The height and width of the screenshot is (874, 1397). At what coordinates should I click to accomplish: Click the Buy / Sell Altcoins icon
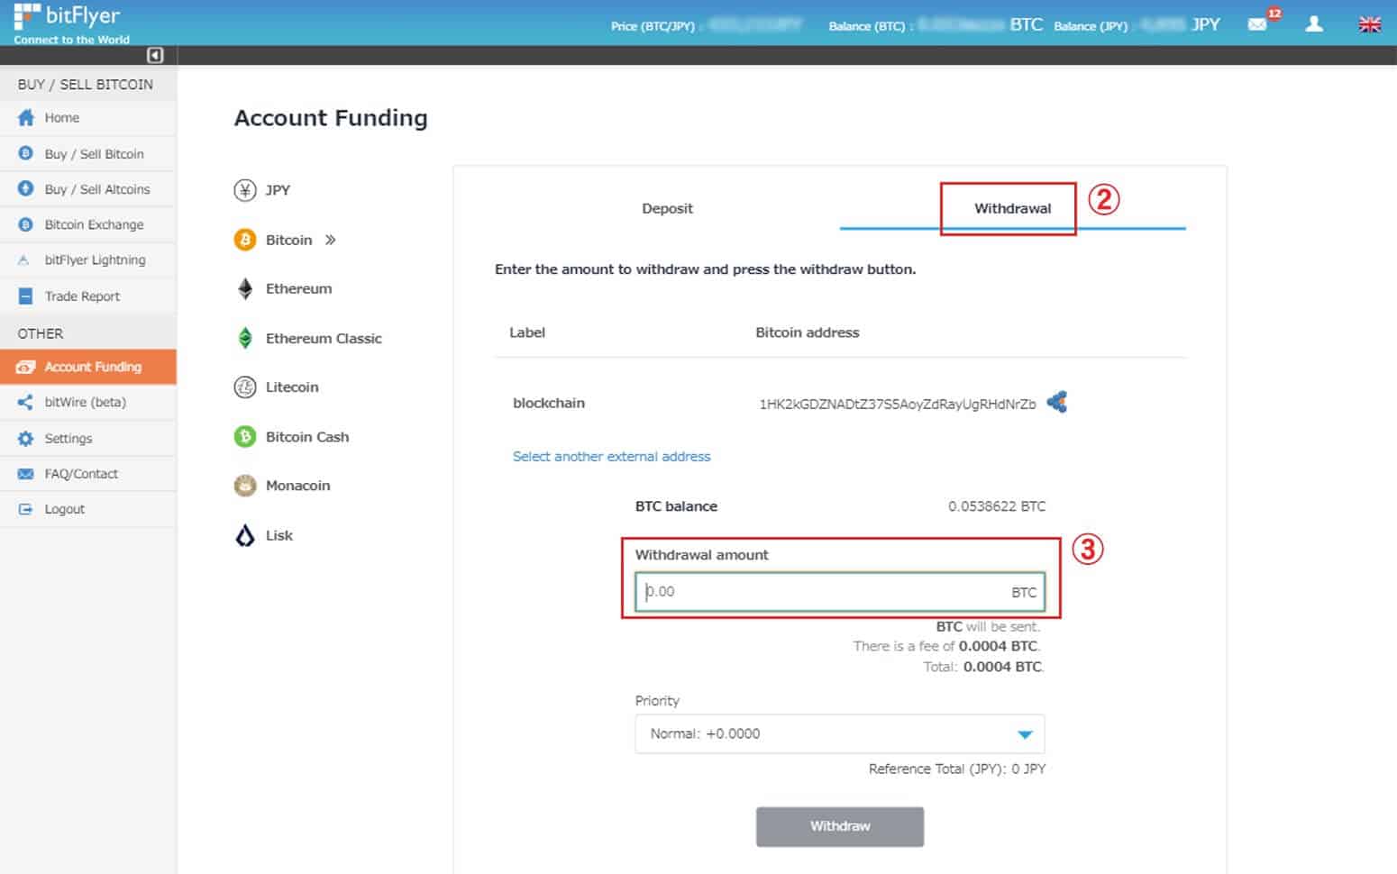pos(25,189)
